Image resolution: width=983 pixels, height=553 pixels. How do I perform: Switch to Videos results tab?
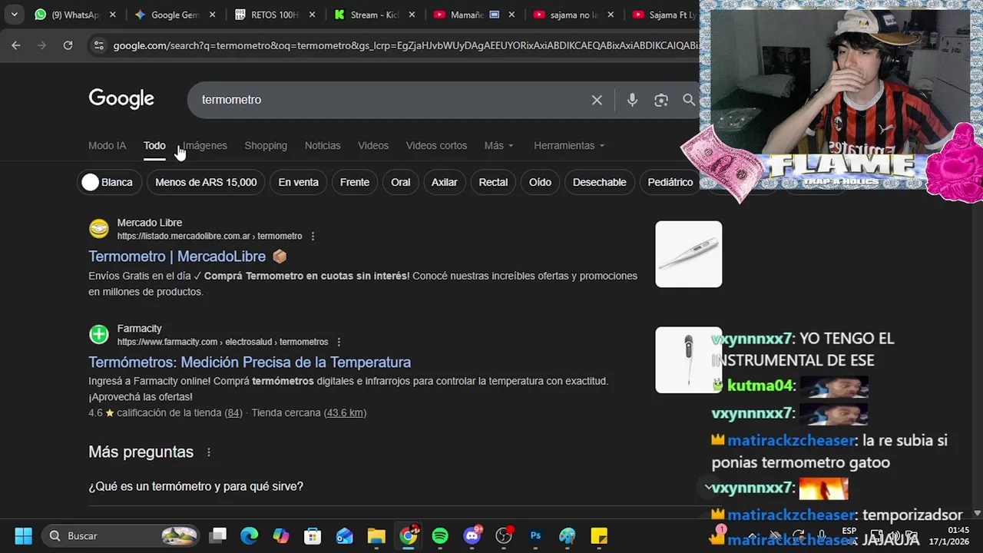click(373, 145)
